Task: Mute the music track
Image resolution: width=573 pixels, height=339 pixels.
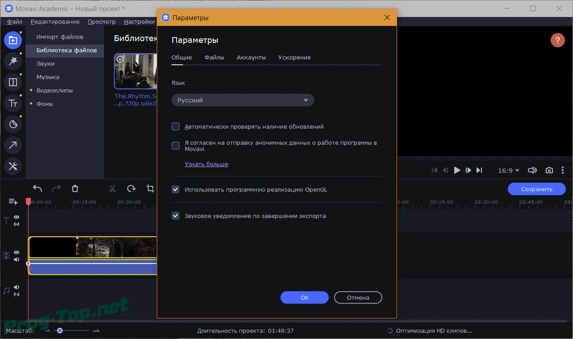Action: (x=17, y=287)
